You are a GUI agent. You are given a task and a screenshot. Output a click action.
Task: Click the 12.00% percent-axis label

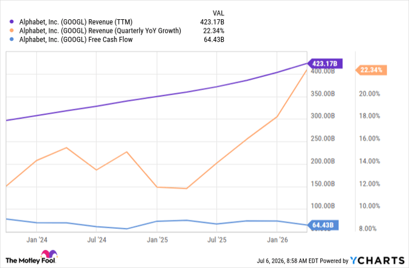(369, 184)
